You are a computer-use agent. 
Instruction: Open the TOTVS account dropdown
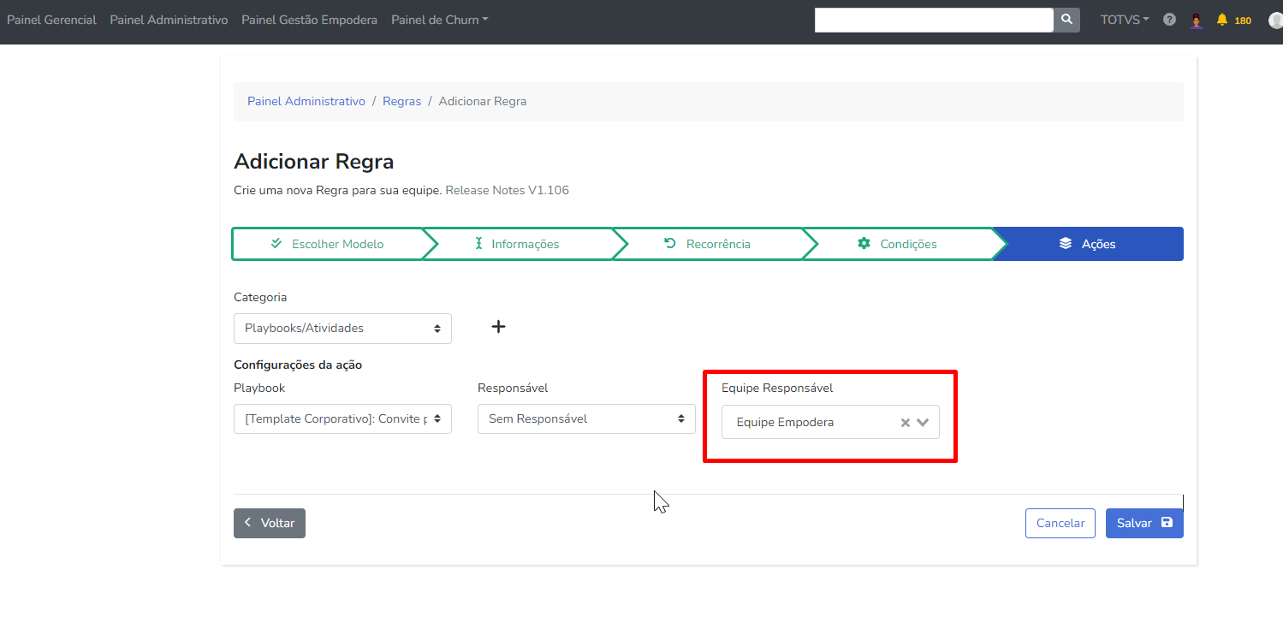pyautogui.click(x=1125, y=20)
